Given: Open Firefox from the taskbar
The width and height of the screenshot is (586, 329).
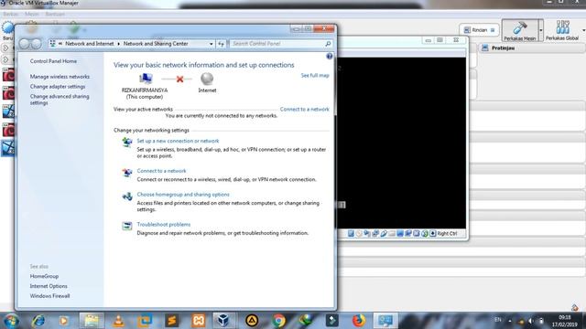Looking at the screenshot, I should pyautogui.click(x=358, y=321).
